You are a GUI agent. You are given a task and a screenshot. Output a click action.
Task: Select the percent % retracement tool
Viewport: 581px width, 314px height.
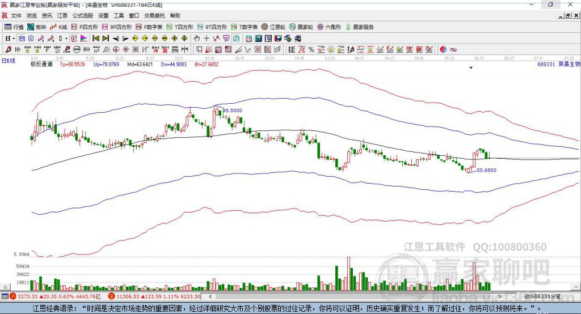[311, 50]
